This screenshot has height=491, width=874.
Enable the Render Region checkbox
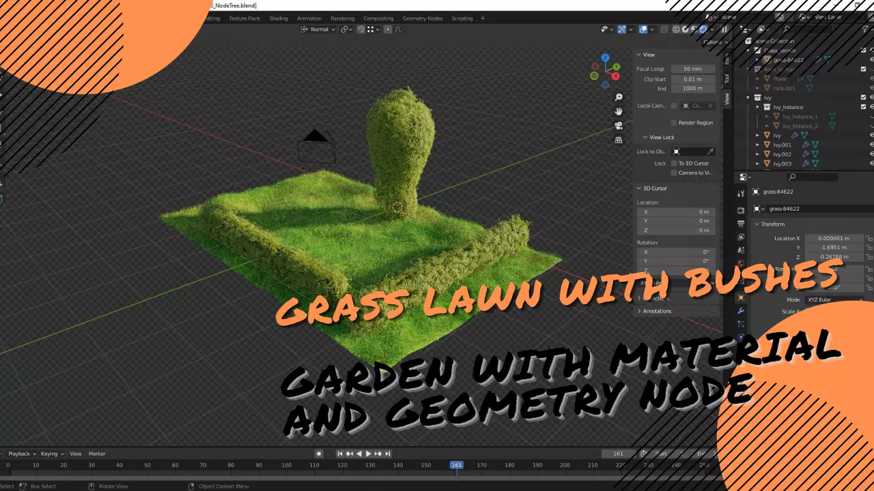pos(674,123)
